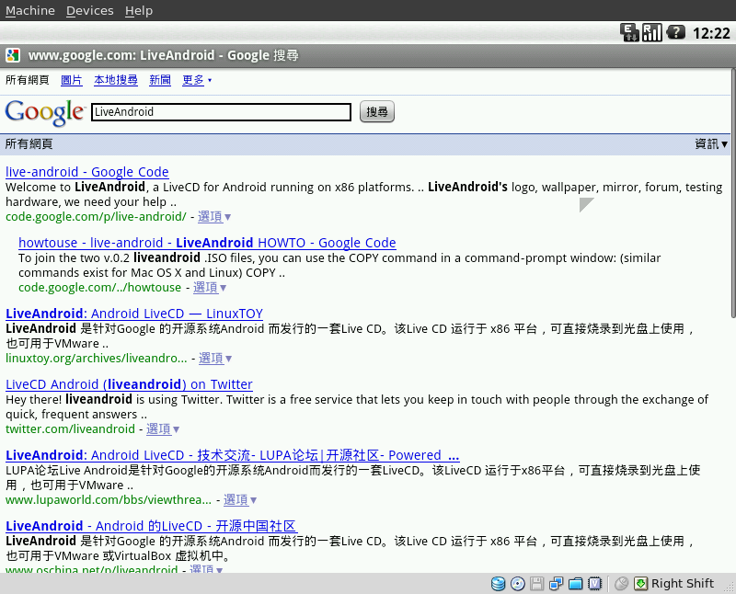Click the VirtualBox network adapter icon

tap(556, 583)
